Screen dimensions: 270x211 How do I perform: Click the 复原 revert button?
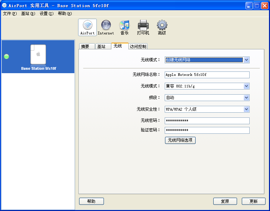click(x=225, y=201)
